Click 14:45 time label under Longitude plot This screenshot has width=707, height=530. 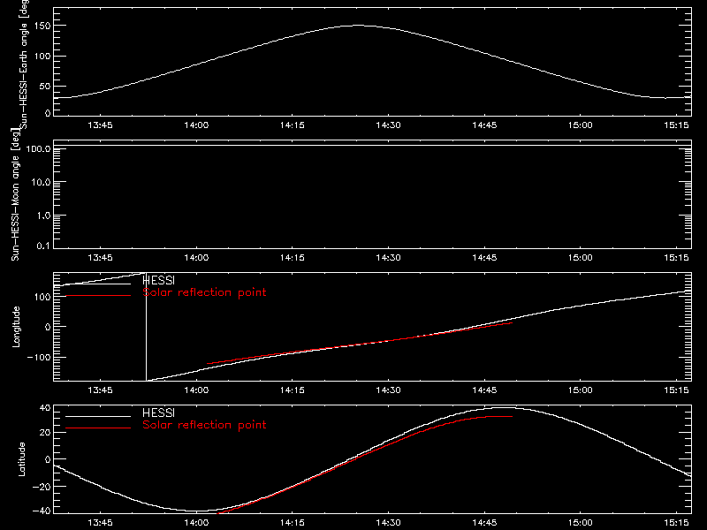point(484,390)
